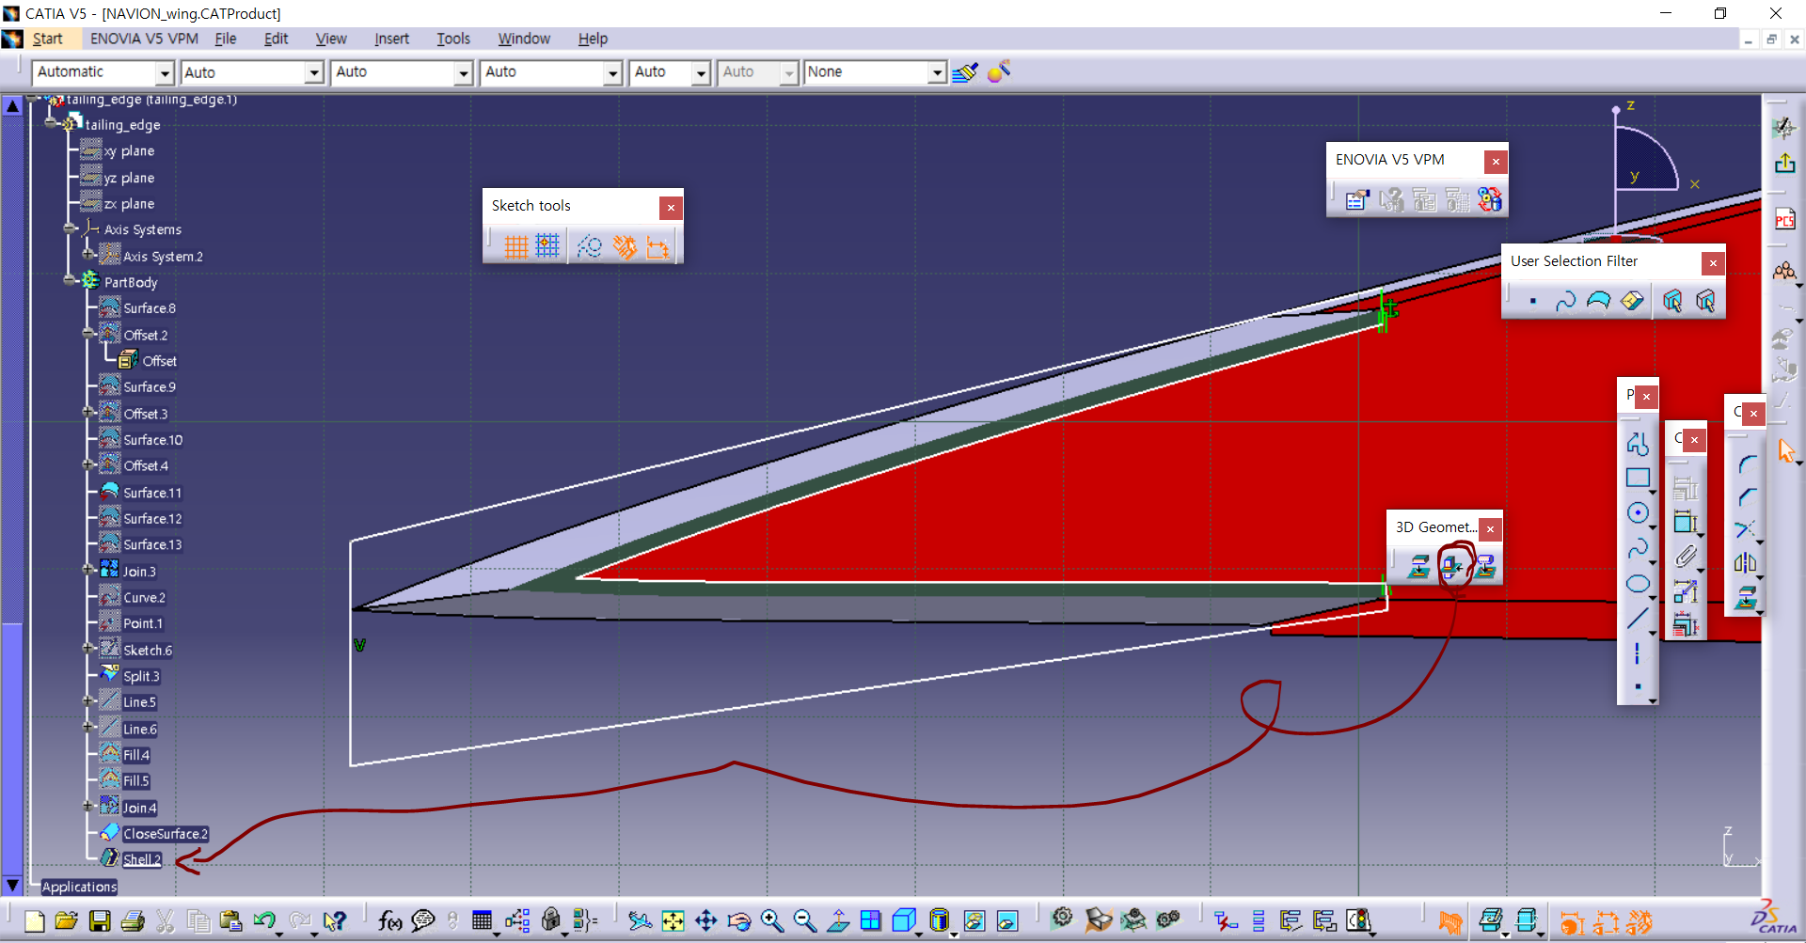
Task: Click the Animate Constraint icon
Action: tap(1685, 591)
